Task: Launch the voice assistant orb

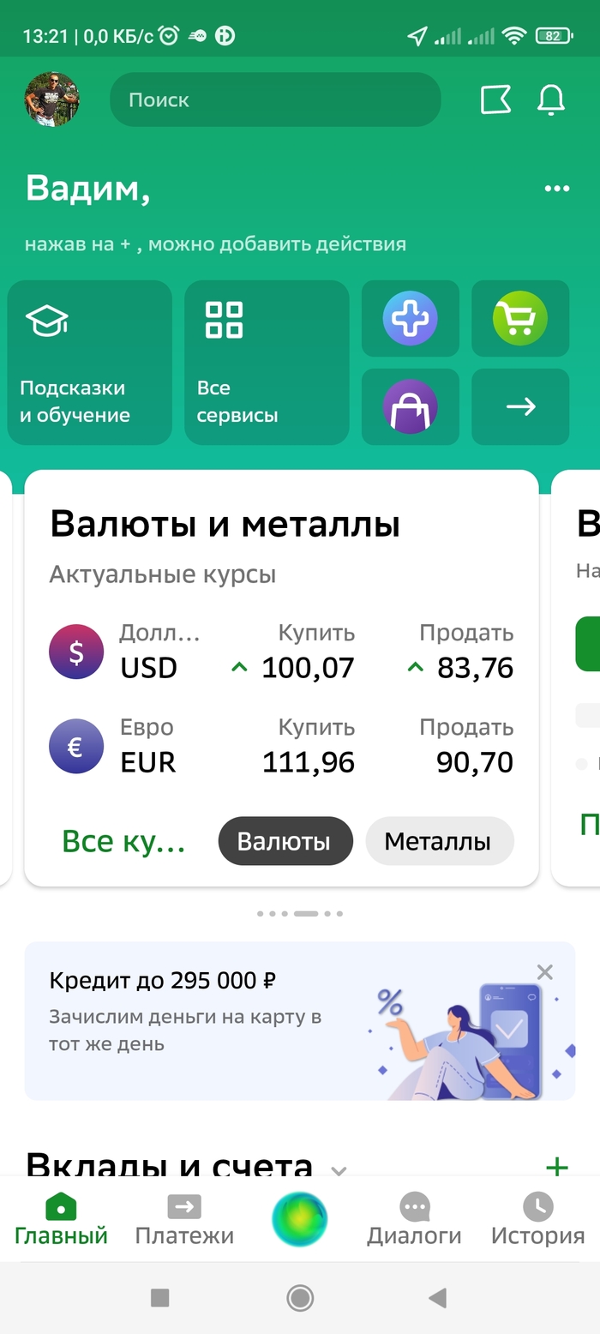Action: click(300, 1219)
